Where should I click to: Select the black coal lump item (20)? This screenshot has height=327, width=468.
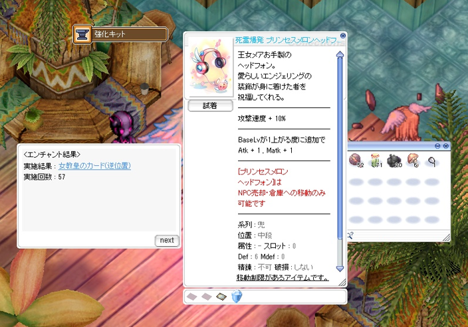(394, 161)
